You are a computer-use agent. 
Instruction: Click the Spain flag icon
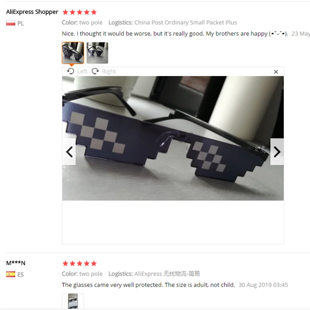(x=11, y=274)
